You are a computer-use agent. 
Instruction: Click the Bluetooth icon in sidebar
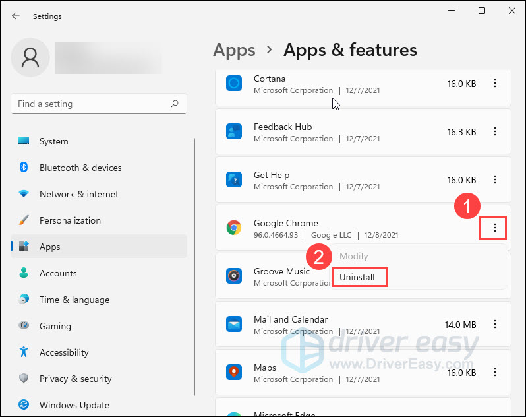[x=24, y=167]
